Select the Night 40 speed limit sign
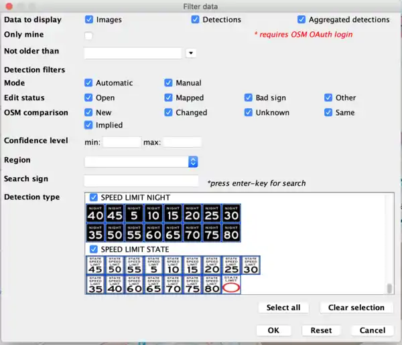The width and height of the screenshot is (402, 345). (96, 213)
